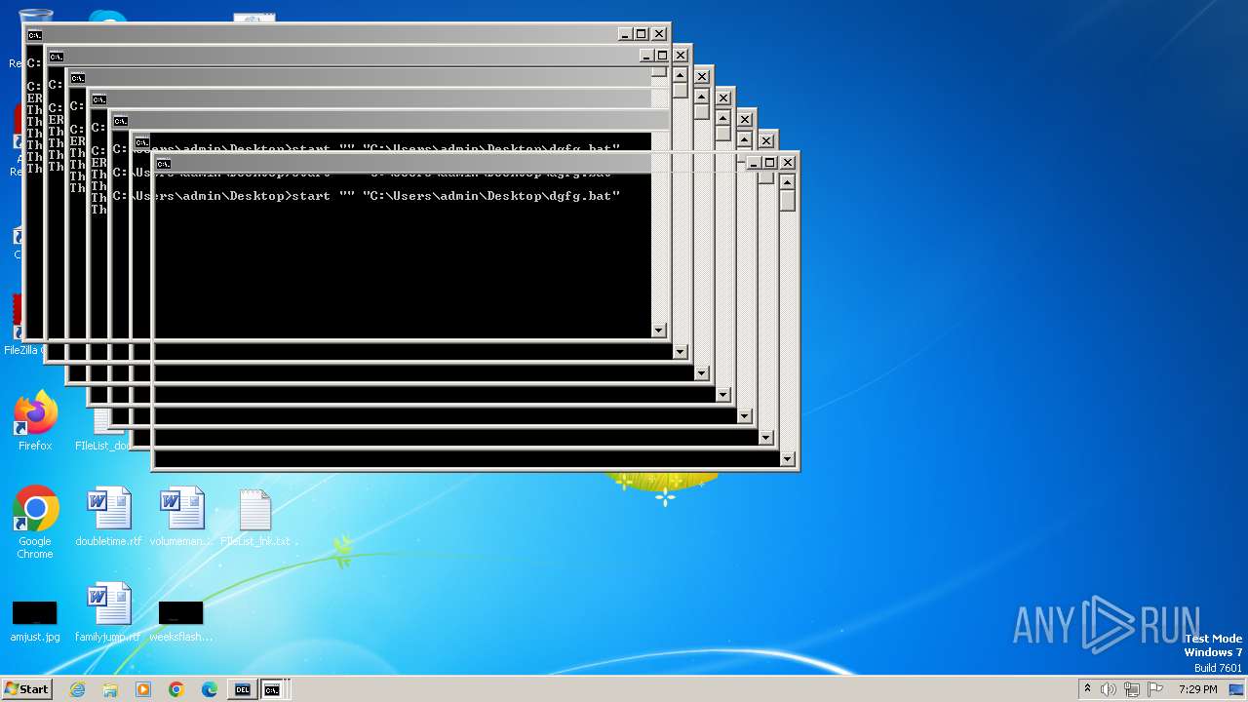Image resolution: width=1248 pixels, height=702 pixels.
Task: Open the volume control in the tray
Action: pyautogui.click(x=1109, y=689)
